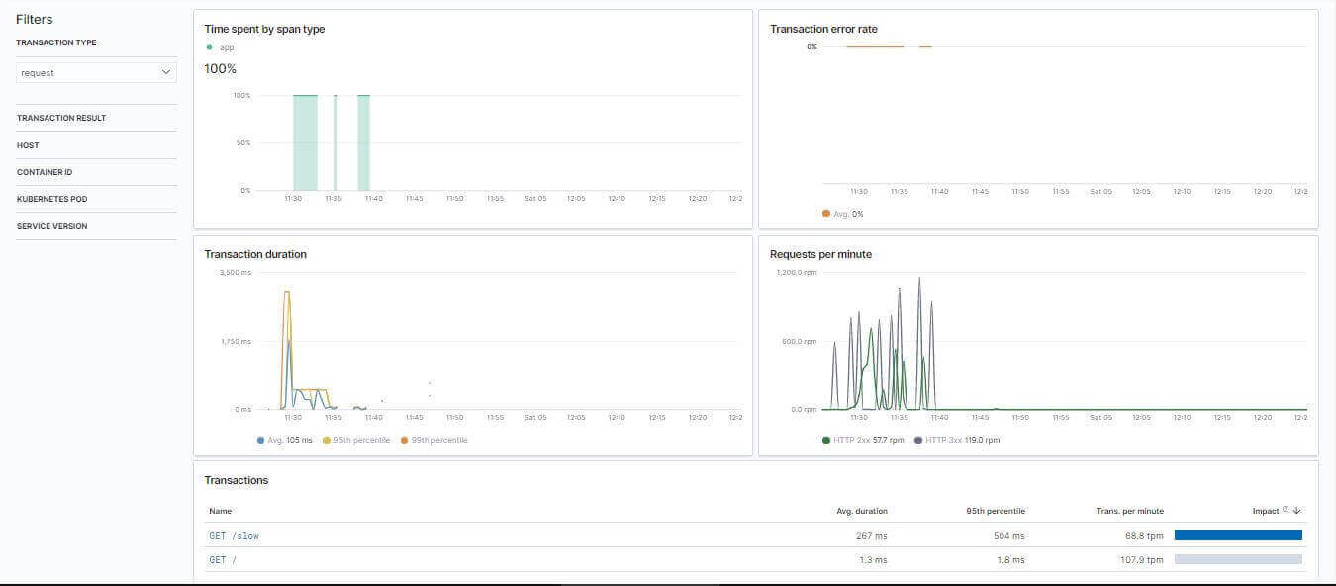
Task: Toggle the Avg. 105 ms legend item
Action: click(287, 440)
